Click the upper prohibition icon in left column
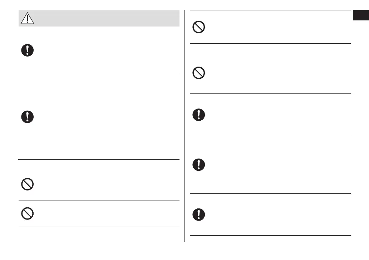Viewport: 369px width, 260px height. tap(27, 184)
